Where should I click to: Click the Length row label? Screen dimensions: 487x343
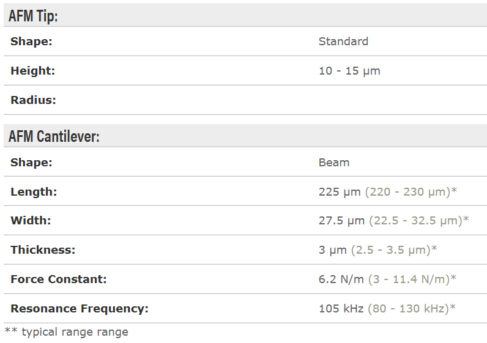click(x=34, y=192)
